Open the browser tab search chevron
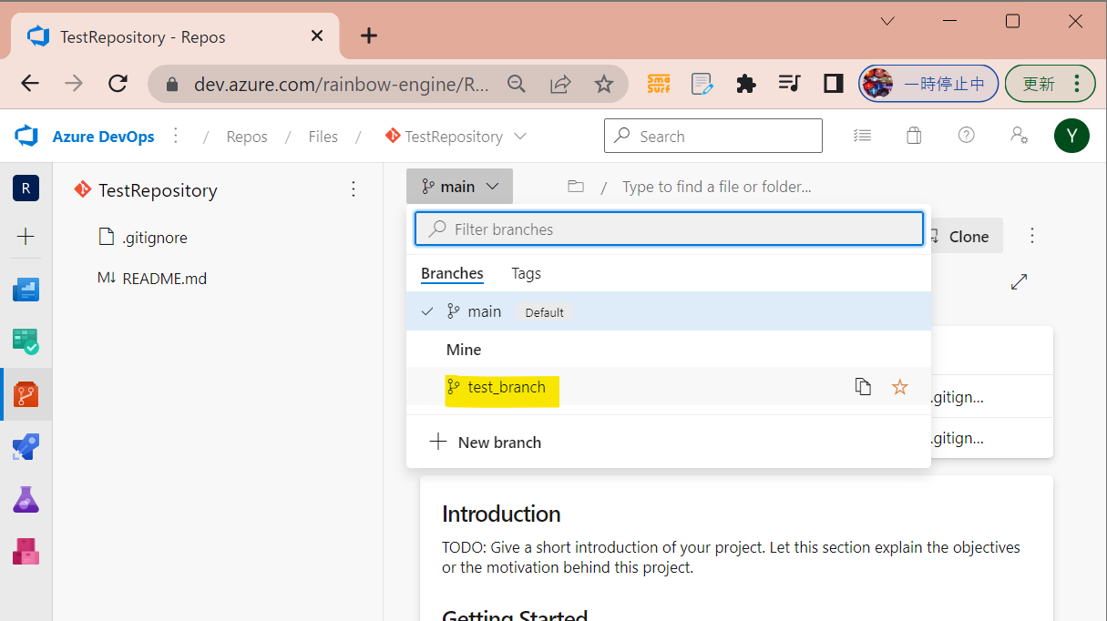1107x621 pixels. pos(888,20)
